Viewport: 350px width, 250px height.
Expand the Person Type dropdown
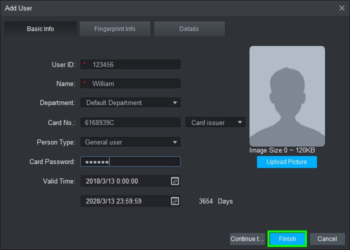(130, 142)
